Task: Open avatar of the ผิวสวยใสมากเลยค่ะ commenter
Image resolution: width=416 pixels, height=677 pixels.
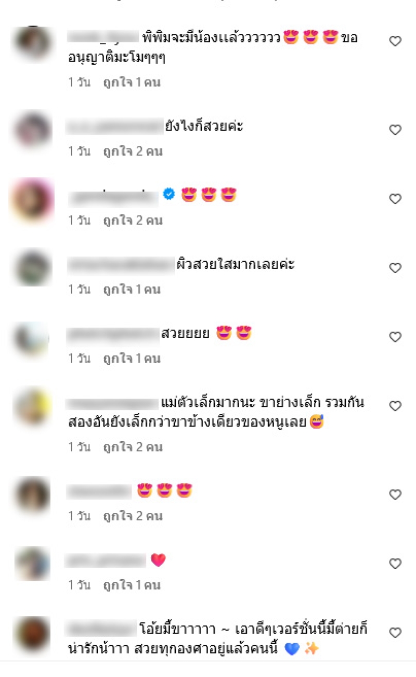Action: coord(32,267)
